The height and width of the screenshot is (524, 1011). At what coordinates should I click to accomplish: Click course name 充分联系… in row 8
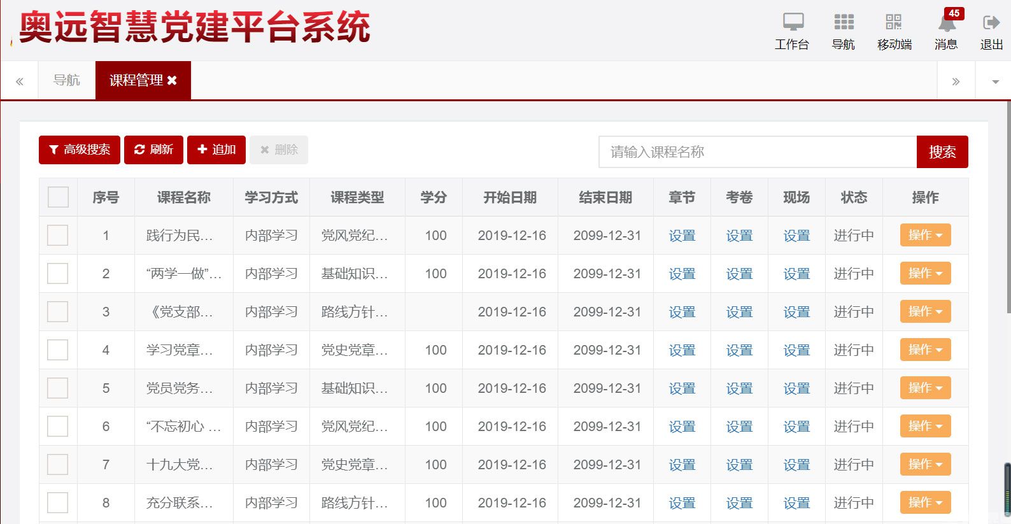click(180, 503)
